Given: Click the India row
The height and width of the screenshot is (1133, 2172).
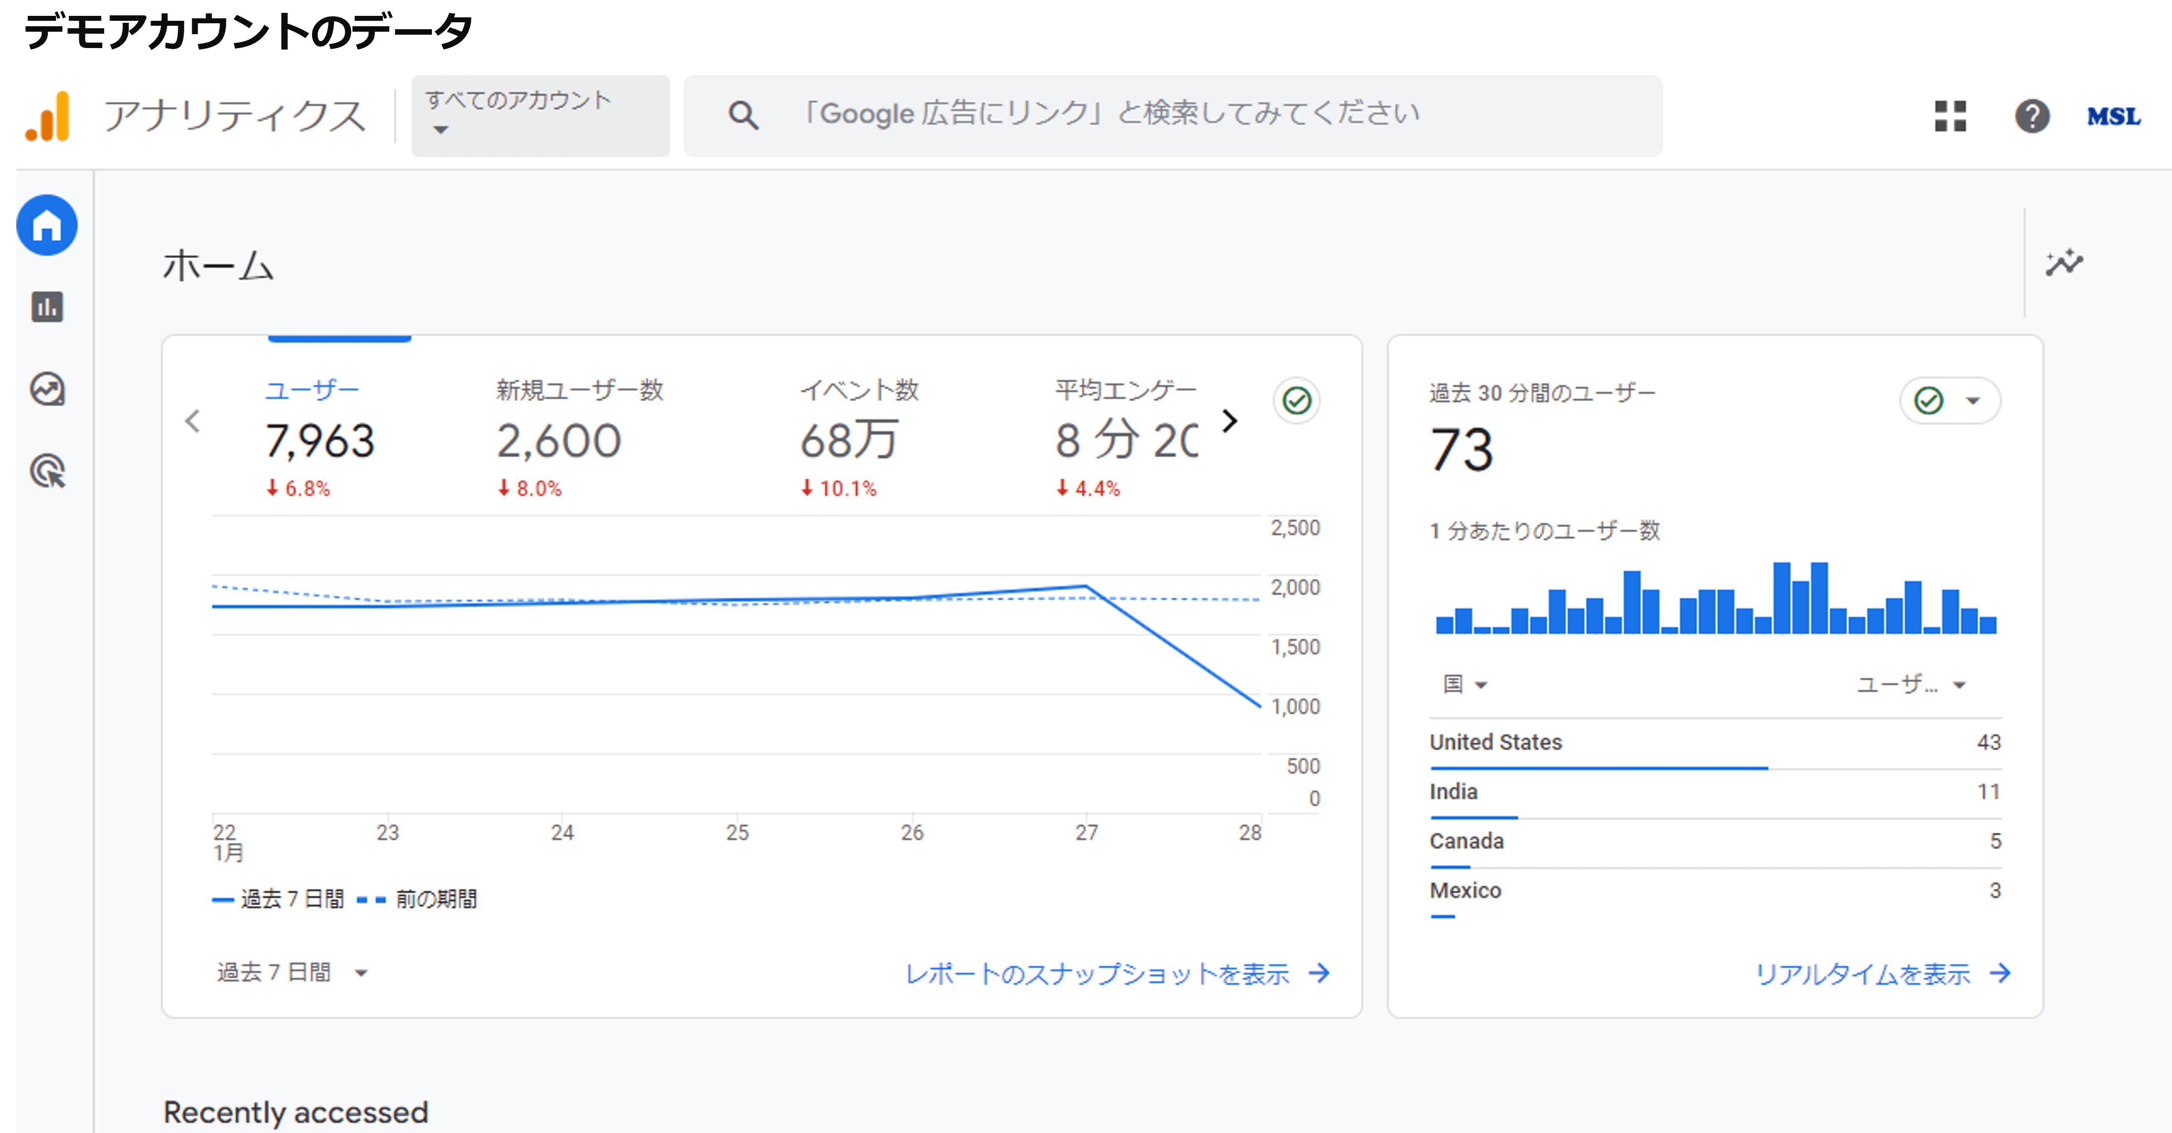Looking at the screenshot, I should coord(1715,793).
